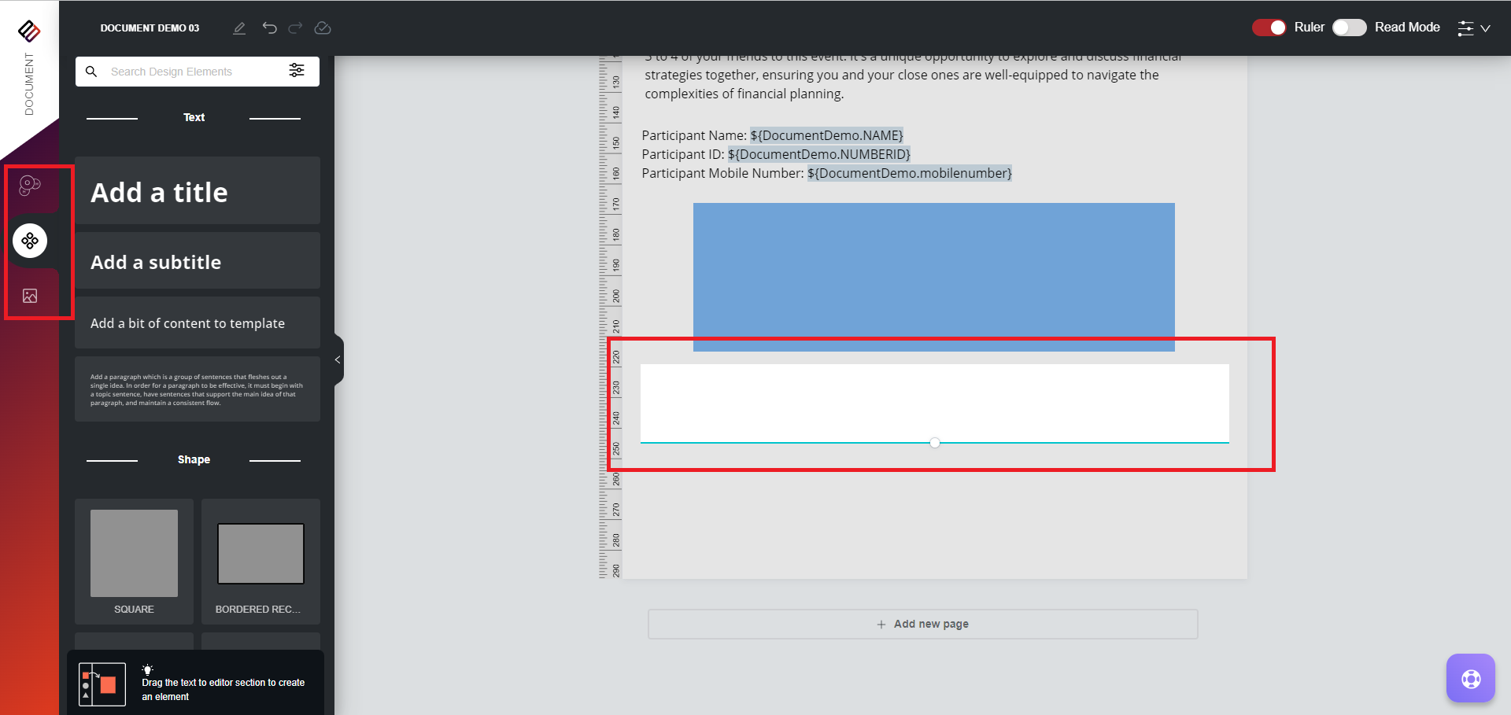
Task: Disable the Ruler toggle
Action: tap(1269, 28)
